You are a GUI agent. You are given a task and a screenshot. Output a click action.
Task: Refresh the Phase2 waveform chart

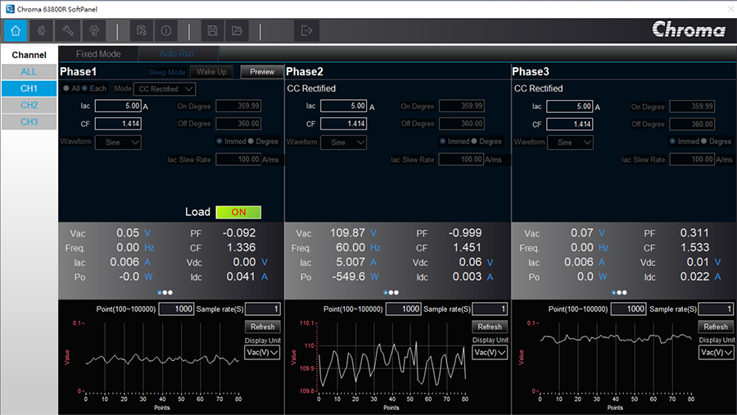point(490,327)
